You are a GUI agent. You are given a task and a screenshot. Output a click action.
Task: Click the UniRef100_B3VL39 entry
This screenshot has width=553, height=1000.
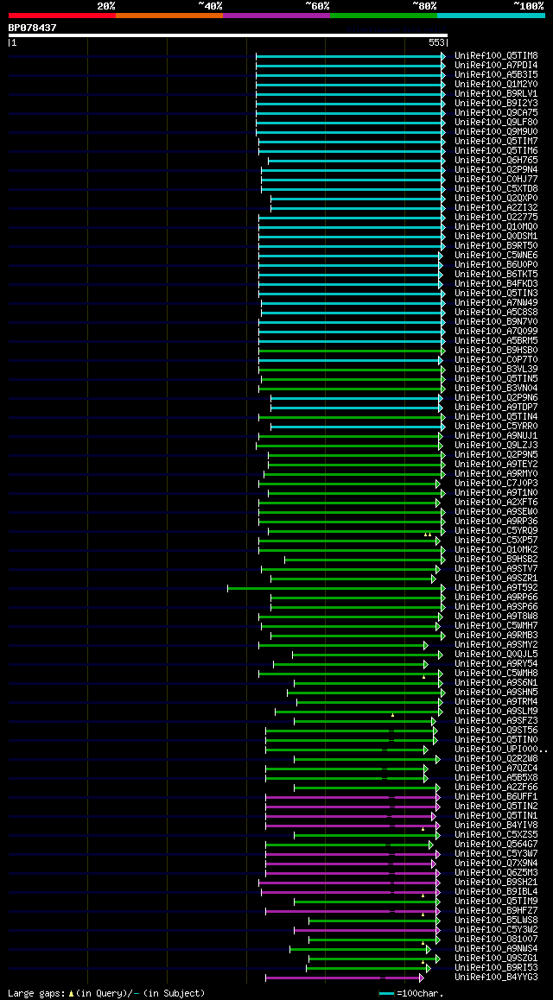pos(496,369)
